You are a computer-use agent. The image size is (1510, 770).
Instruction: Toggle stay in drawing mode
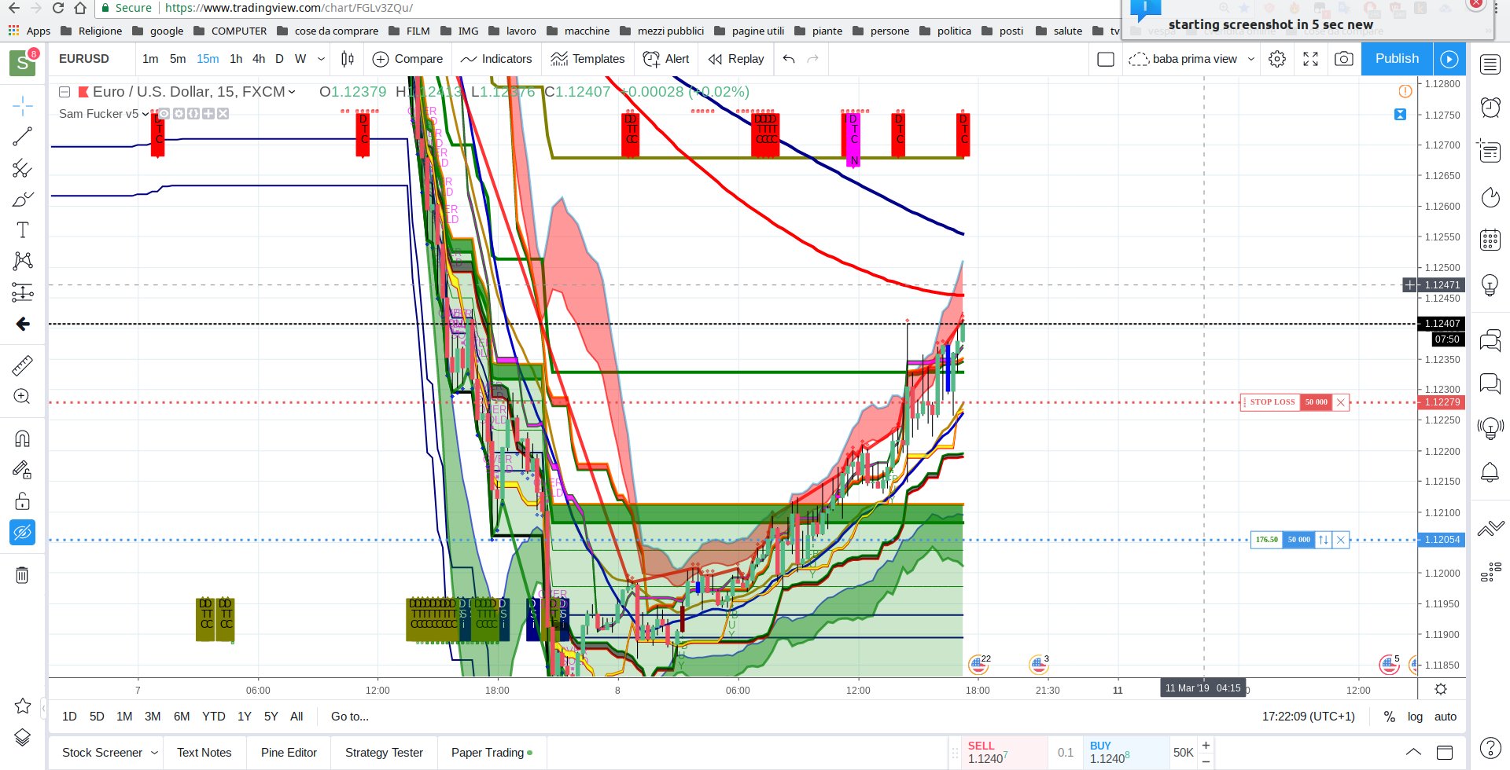coord(23,470)
